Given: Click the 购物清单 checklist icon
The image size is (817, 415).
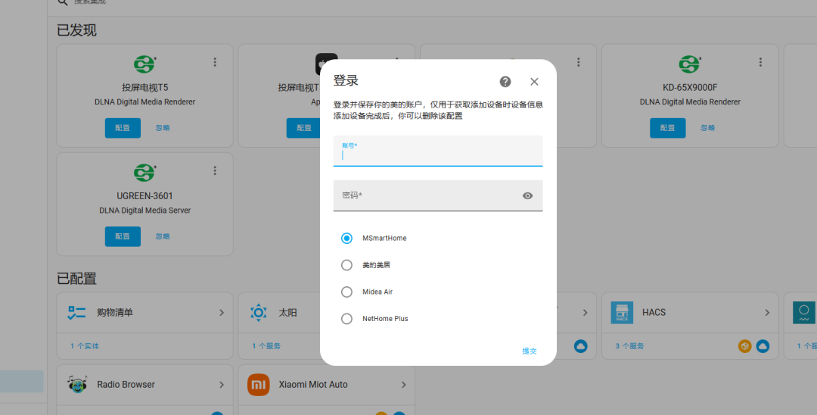Looking at the screenshot, I should (77, 313).
